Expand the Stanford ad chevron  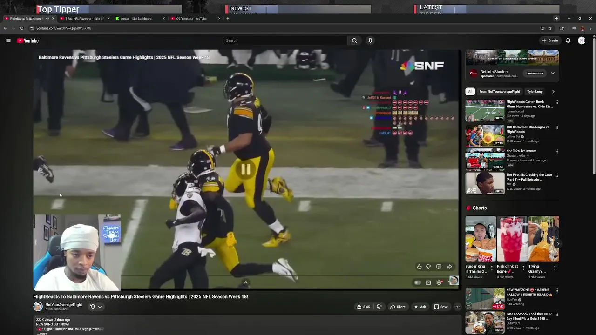click(x=553, y=73)
